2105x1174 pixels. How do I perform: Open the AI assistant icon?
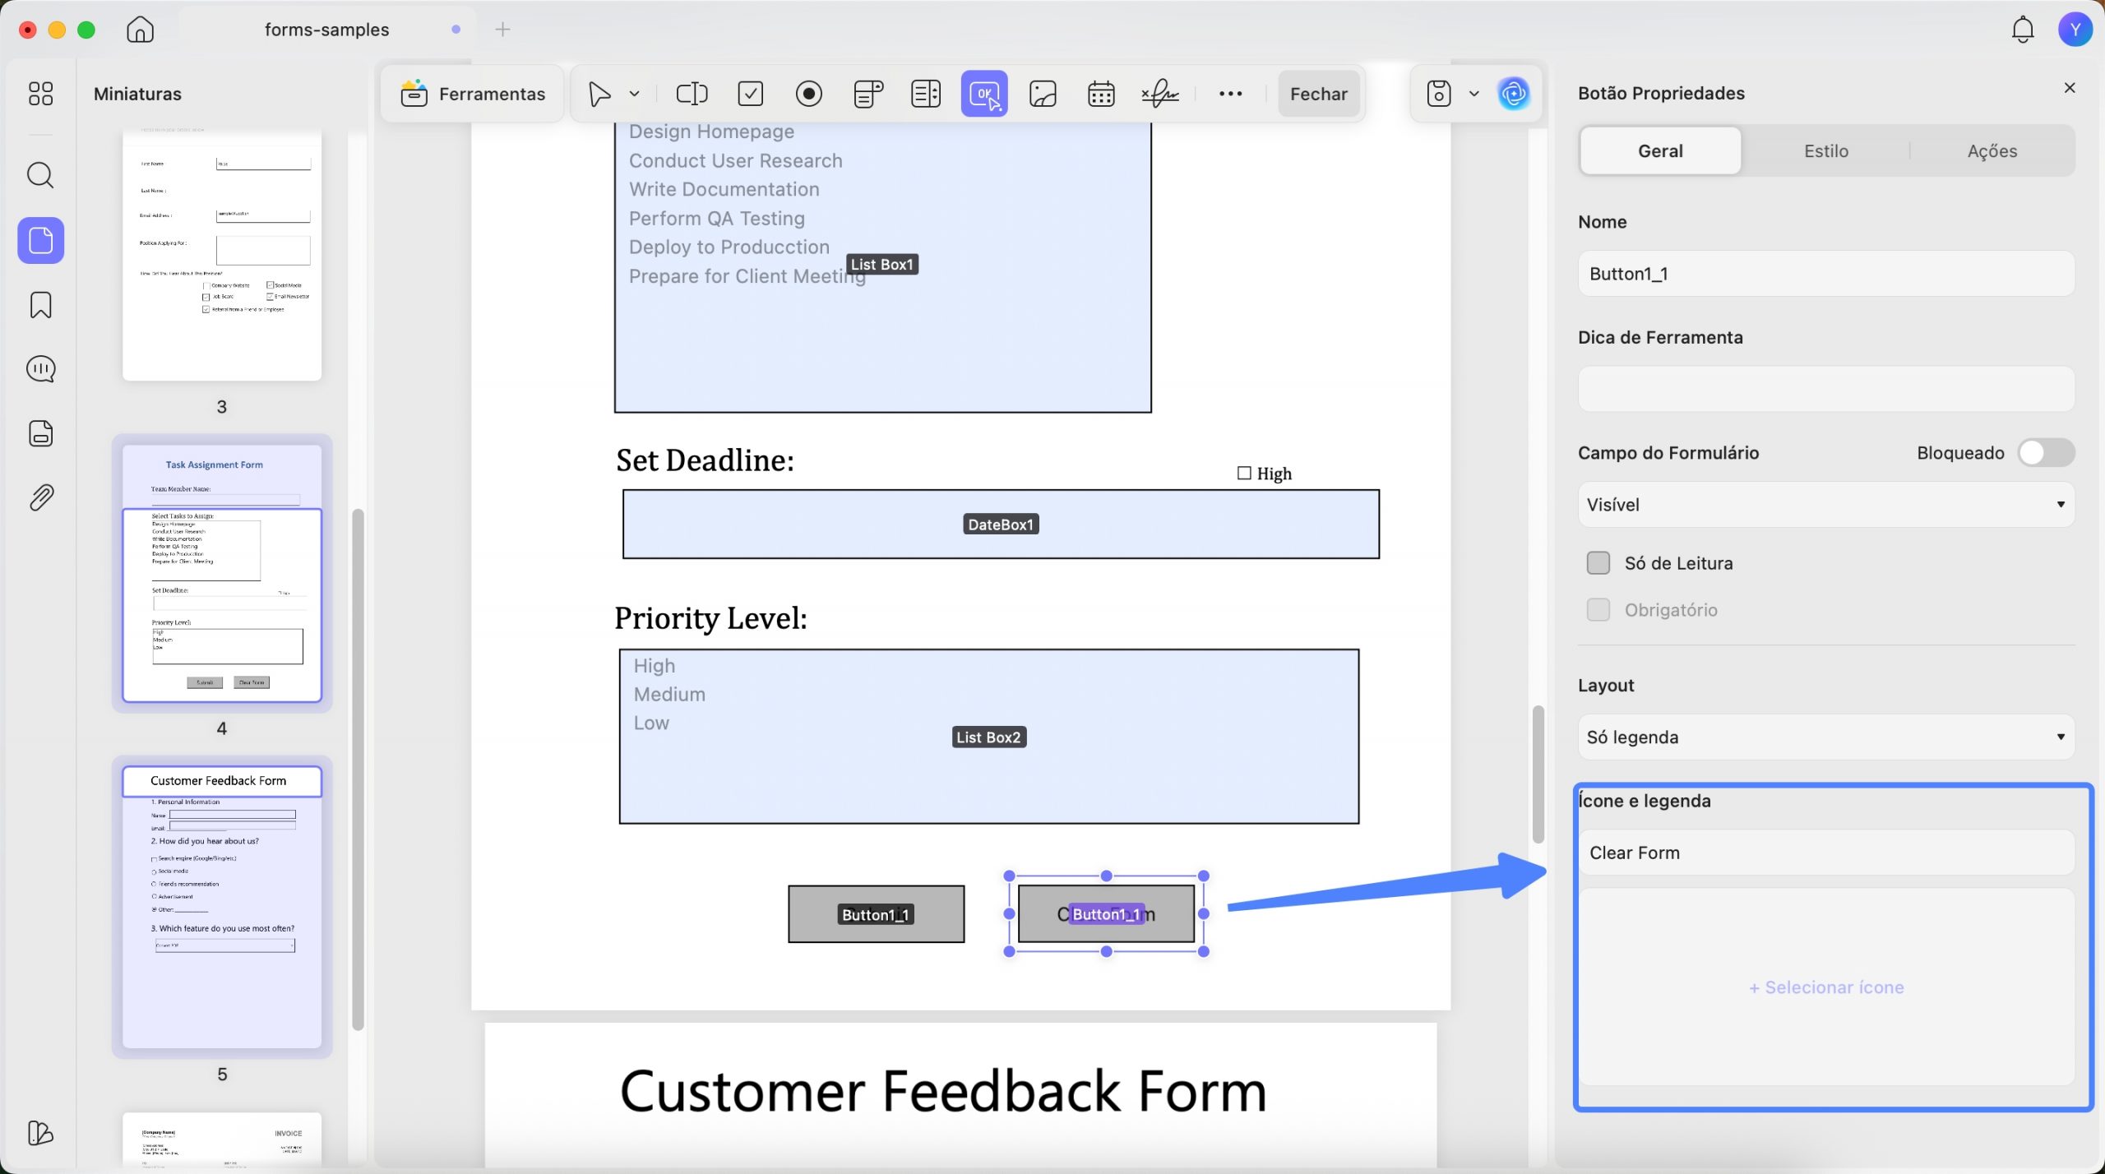[x=1514, y=94]
